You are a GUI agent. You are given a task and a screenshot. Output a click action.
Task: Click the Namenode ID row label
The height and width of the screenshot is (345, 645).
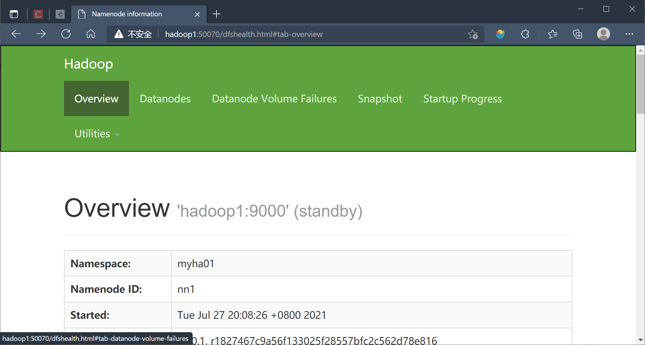(x=106, y=289)
